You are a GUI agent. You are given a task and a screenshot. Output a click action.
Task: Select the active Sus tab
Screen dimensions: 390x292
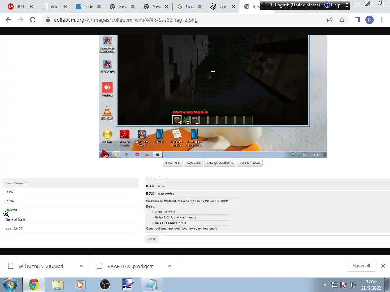point(251,6)
